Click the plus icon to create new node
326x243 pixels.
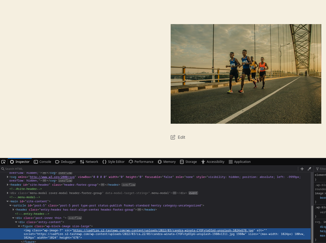pyautogui.click(x=302, y=169)
